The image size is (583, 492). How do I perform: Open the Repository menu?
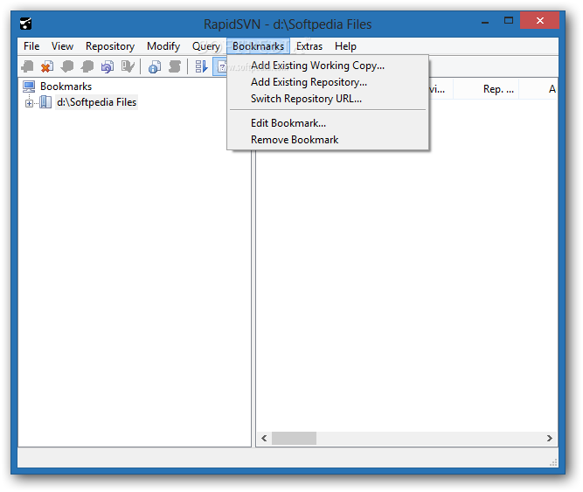pyautogui.click(x=110, y=46)
